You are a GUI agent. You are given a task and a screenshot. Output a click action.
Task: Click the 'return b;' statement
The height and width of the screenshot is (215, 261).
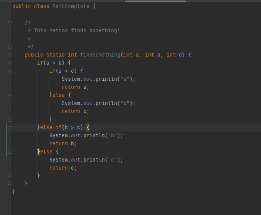click(x=63, y=143)
